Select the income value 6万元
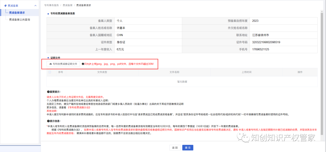Screen dimensions: 326x152 pos(120,49)
